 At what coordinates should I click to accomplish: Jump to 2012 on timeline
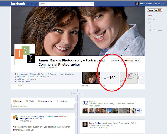[150, 23]
